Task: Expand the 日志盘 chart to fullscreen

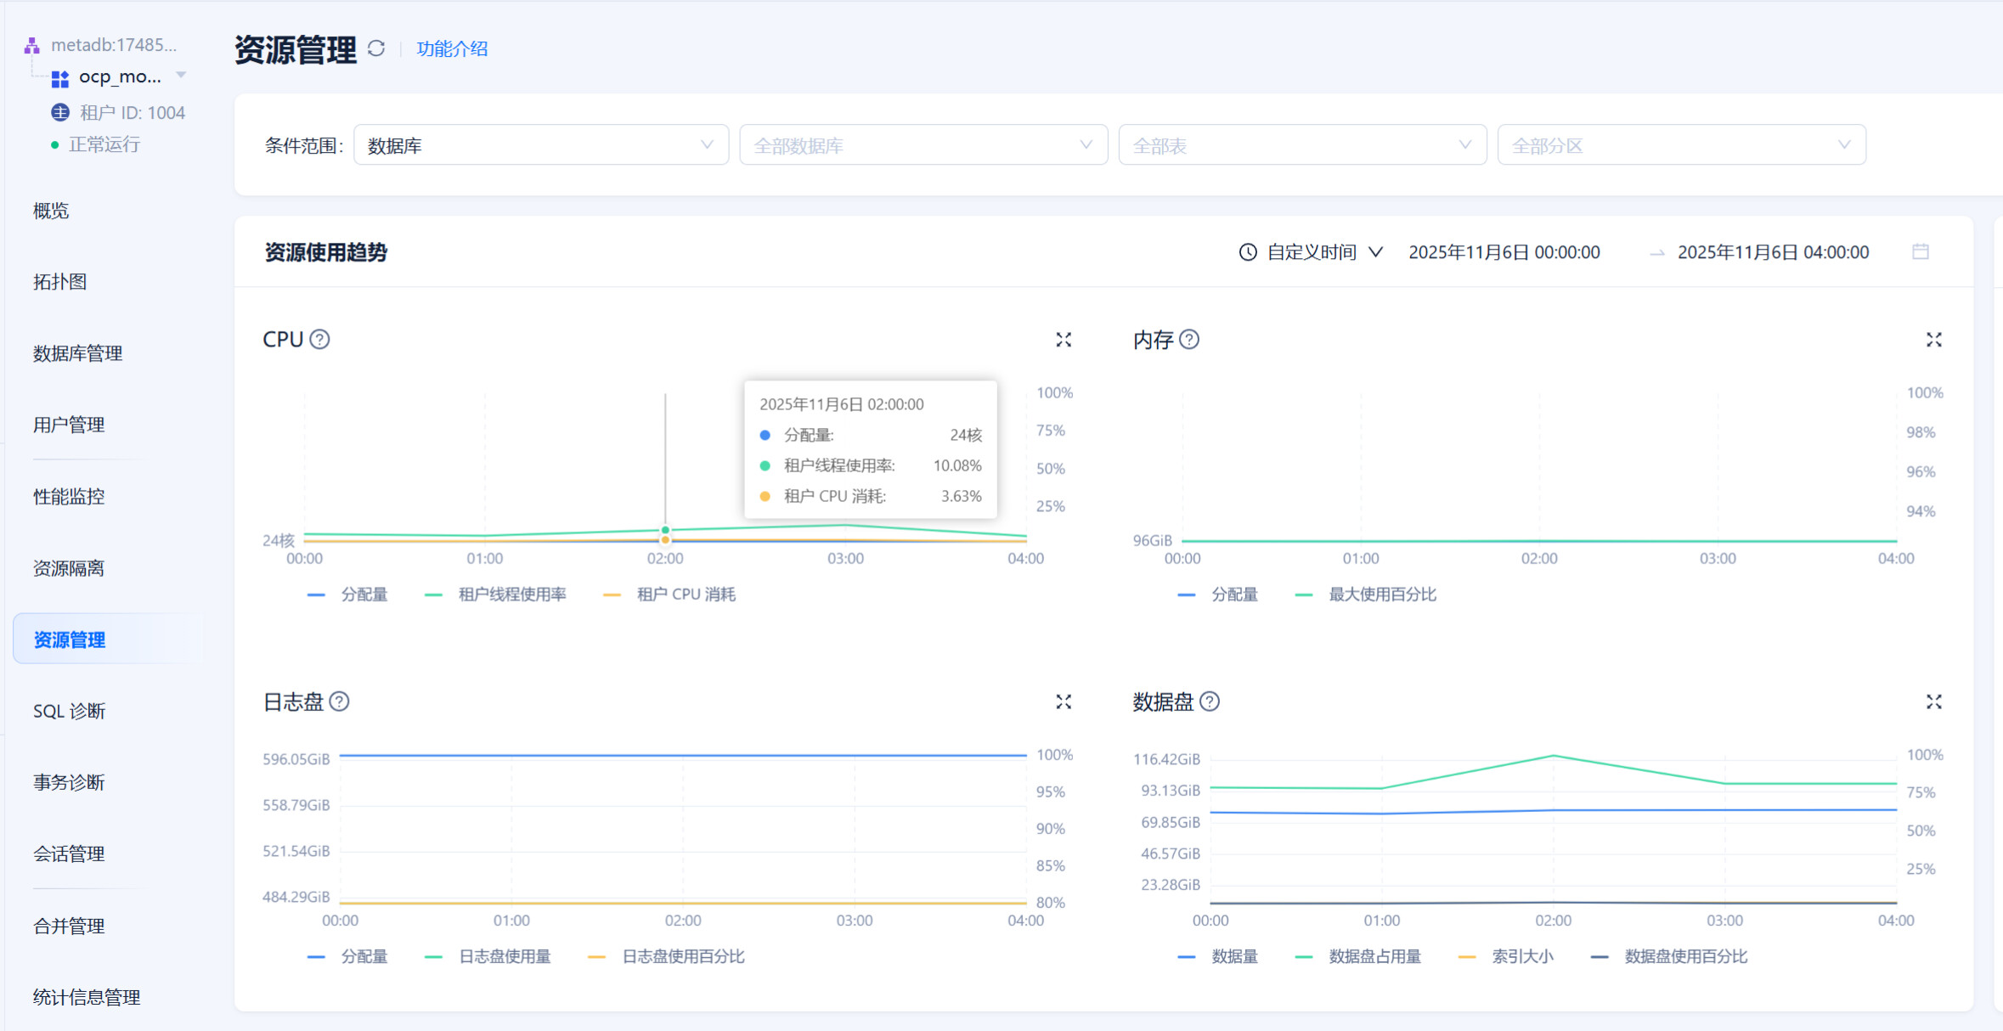Action: pos(1064,701)
